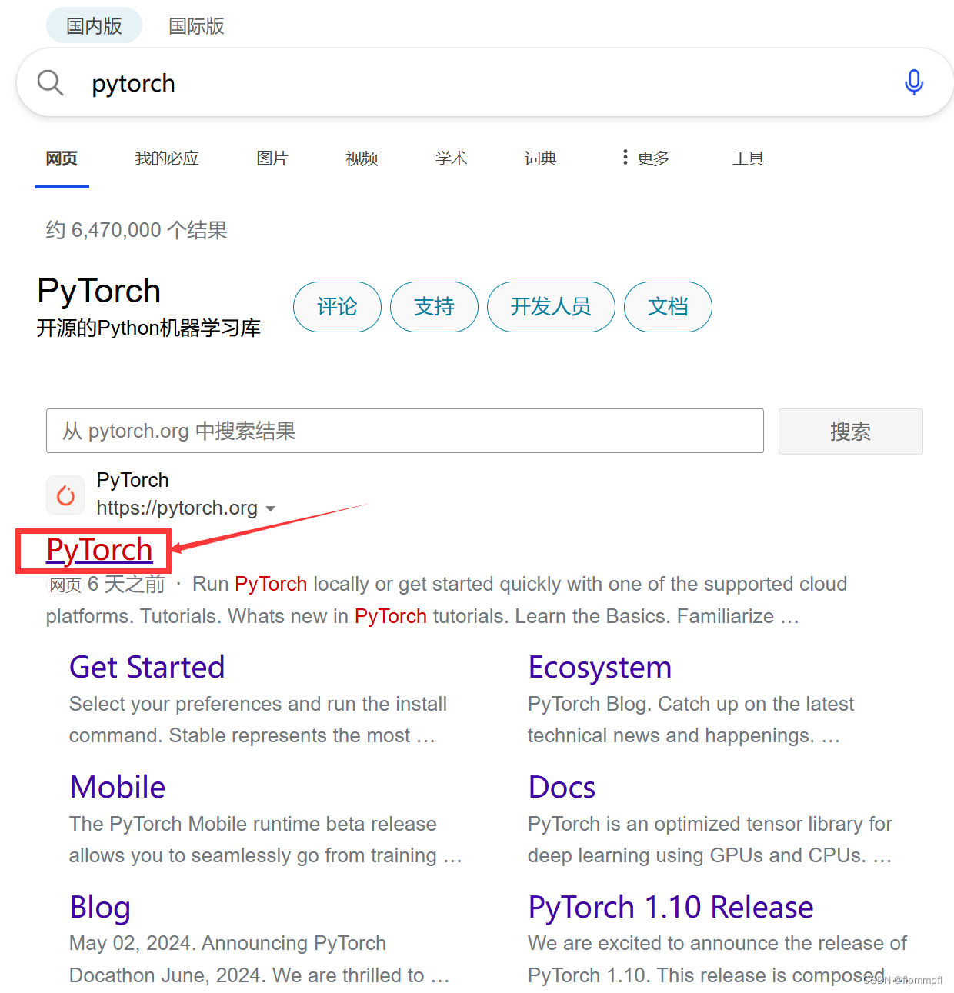
Task: Click the 'Select your preferences' snippet
Action: (x=259, y=720)
